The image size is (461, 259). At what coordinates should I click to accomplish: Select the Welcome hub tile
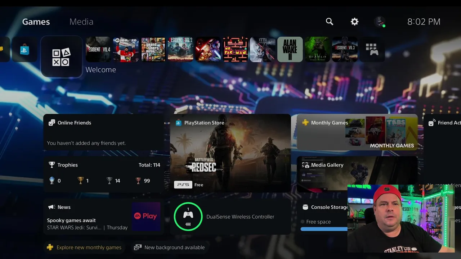pos(61,56)
